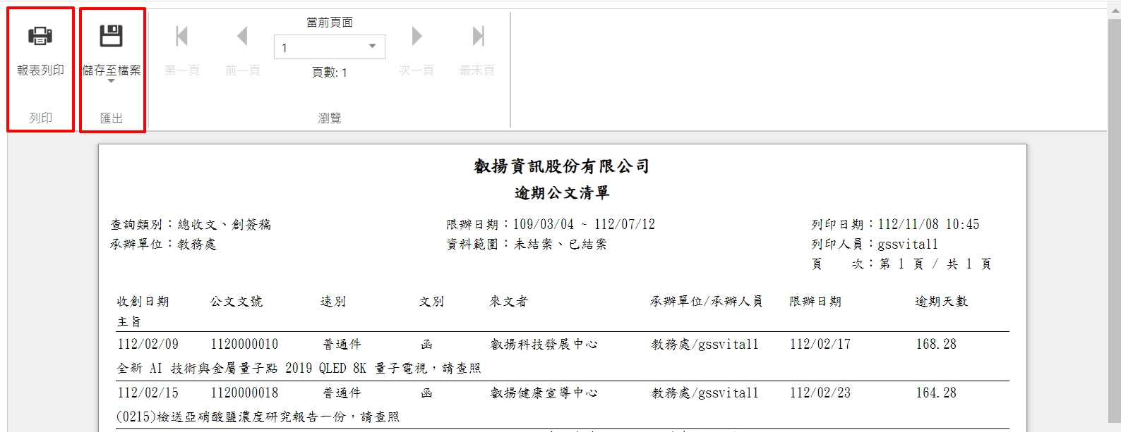
Task: Go to first page (第一頁) icon
Action: (x=181, y=37)
